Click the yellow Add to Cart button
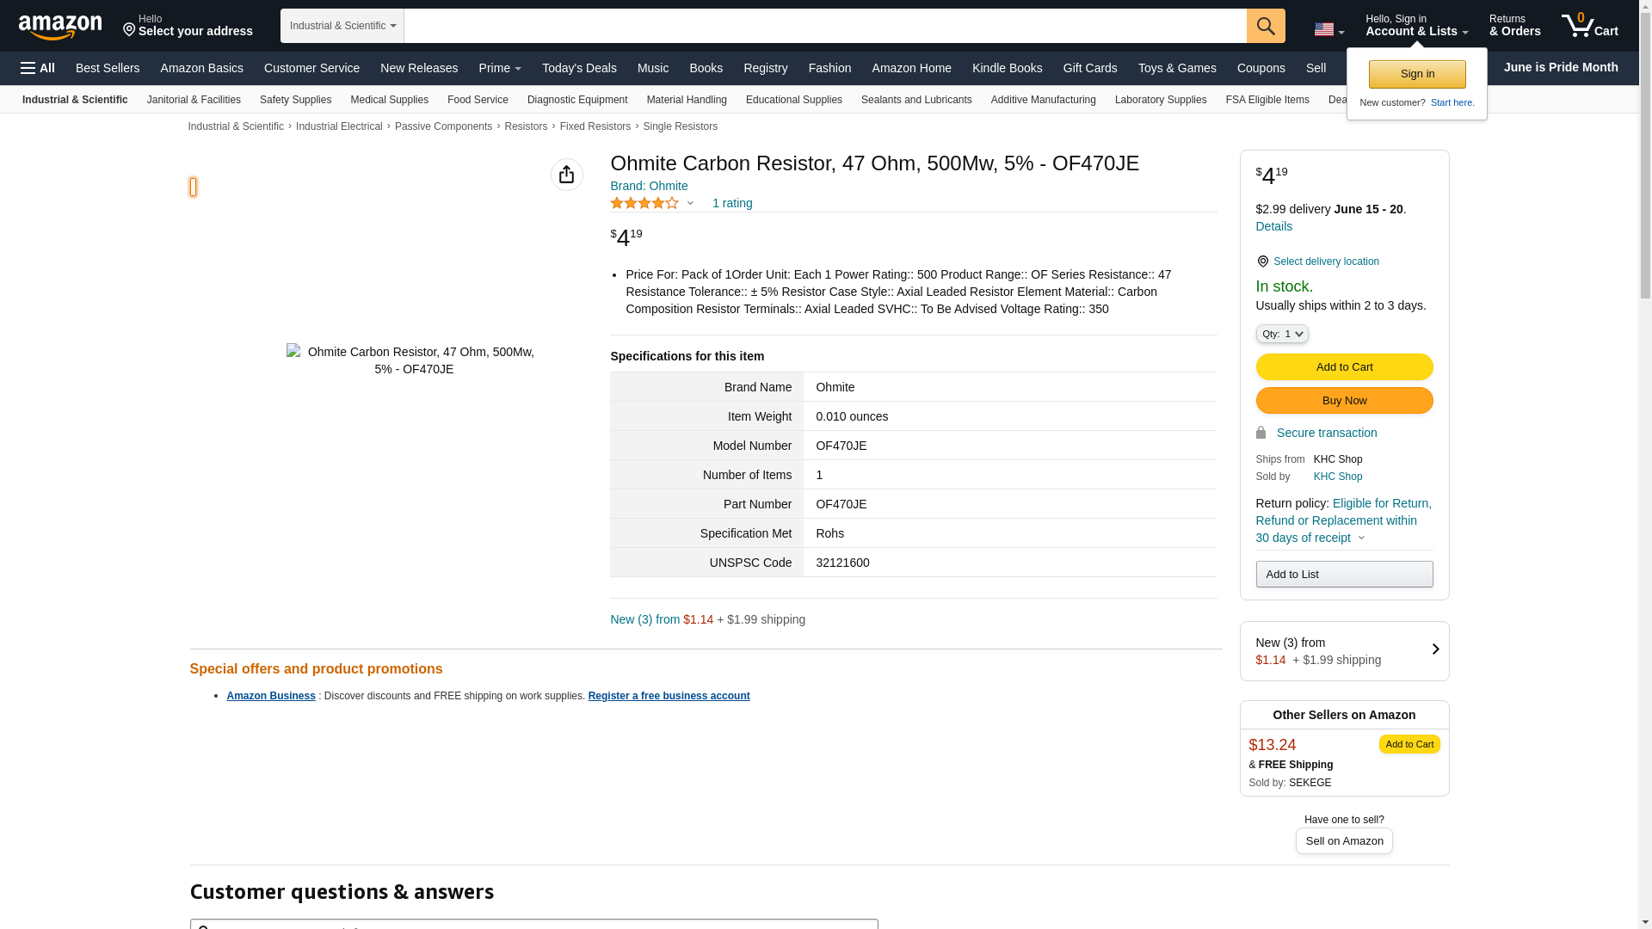Viewport: 1652px width, 929px height. point(1343,367)
